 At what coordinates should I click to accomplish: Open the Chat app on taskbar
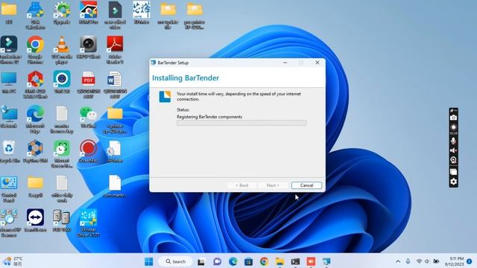[217, 261]
